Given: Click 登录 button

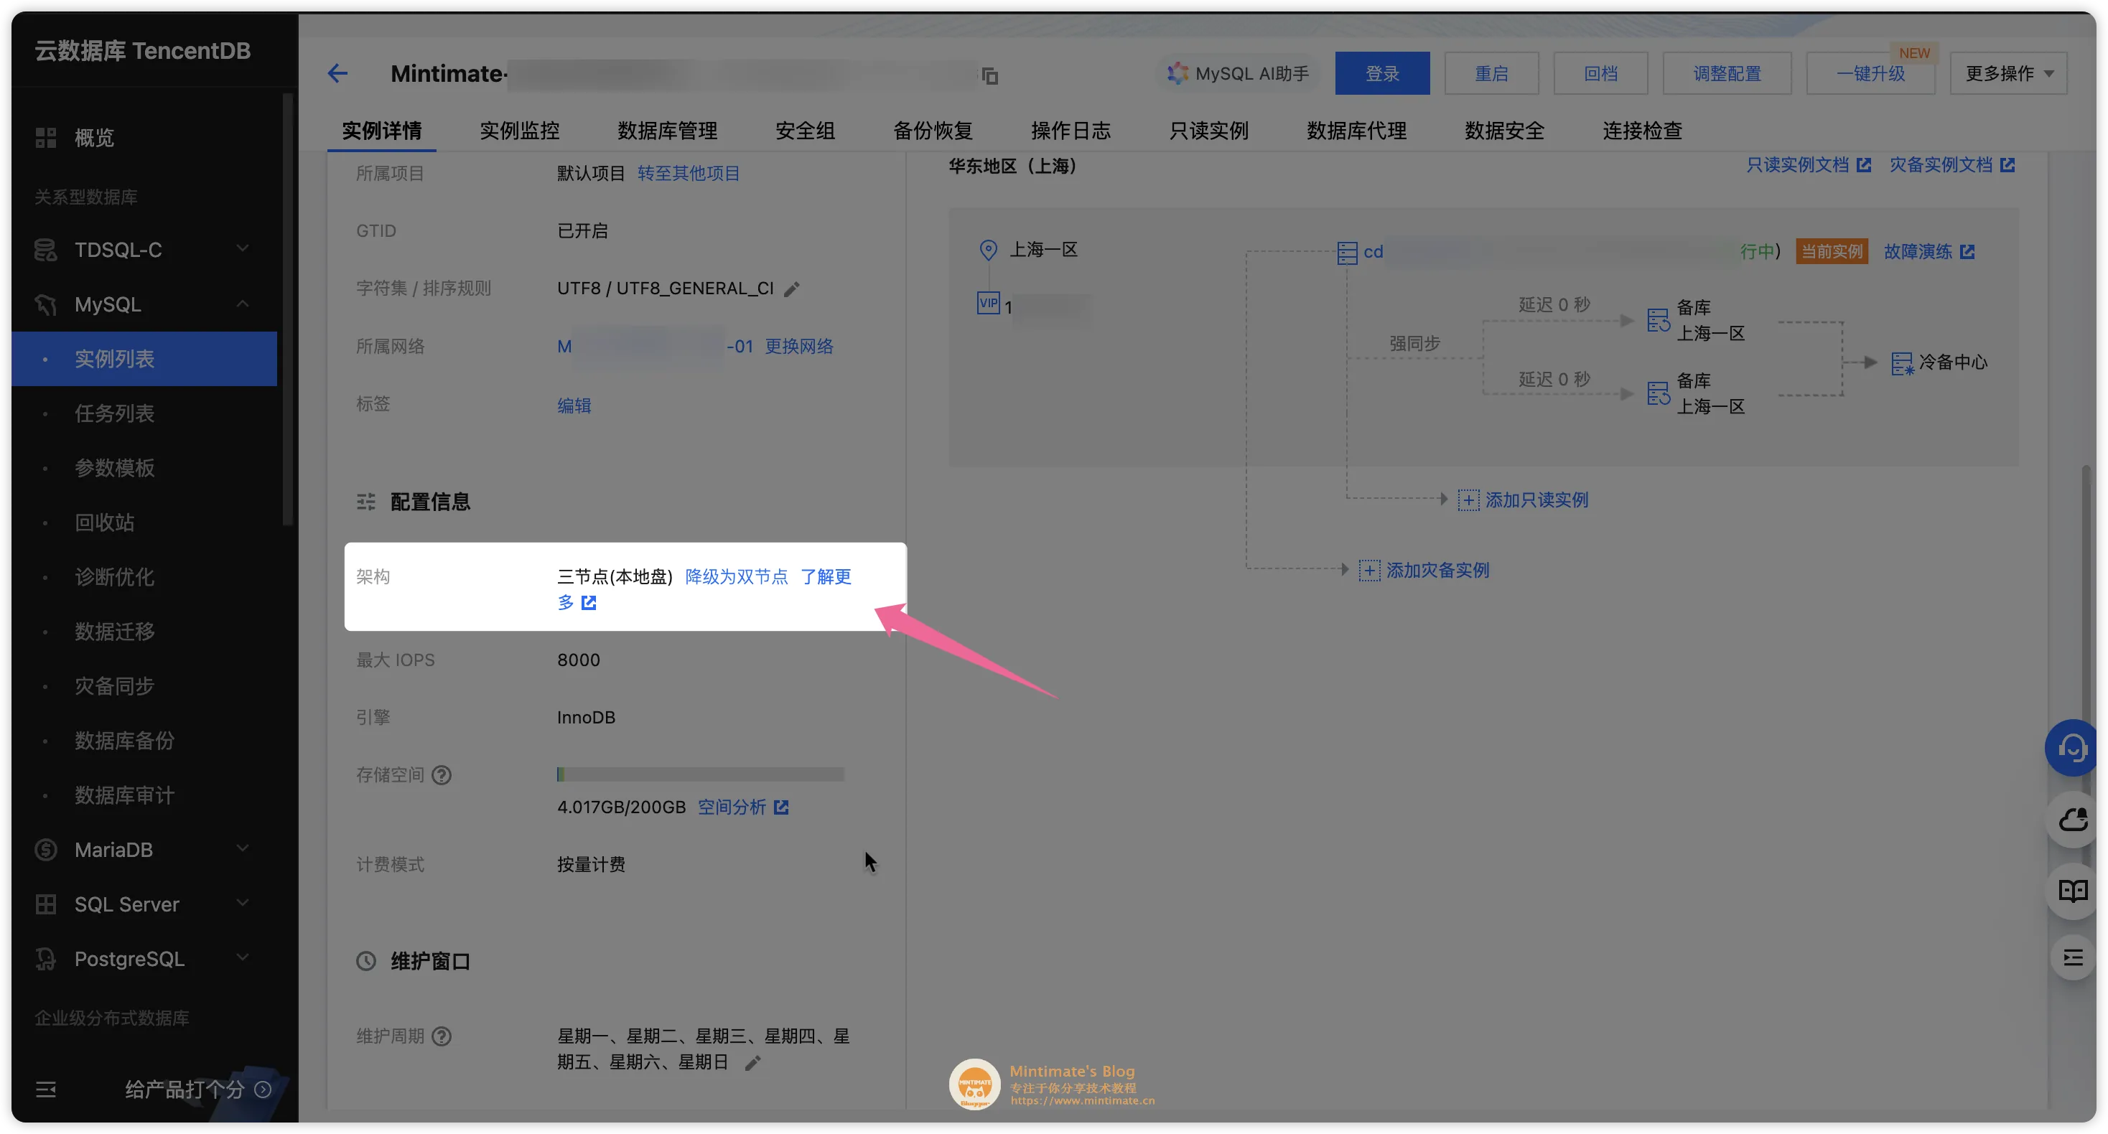Looking at the screenshot, I should point(1383,72).
